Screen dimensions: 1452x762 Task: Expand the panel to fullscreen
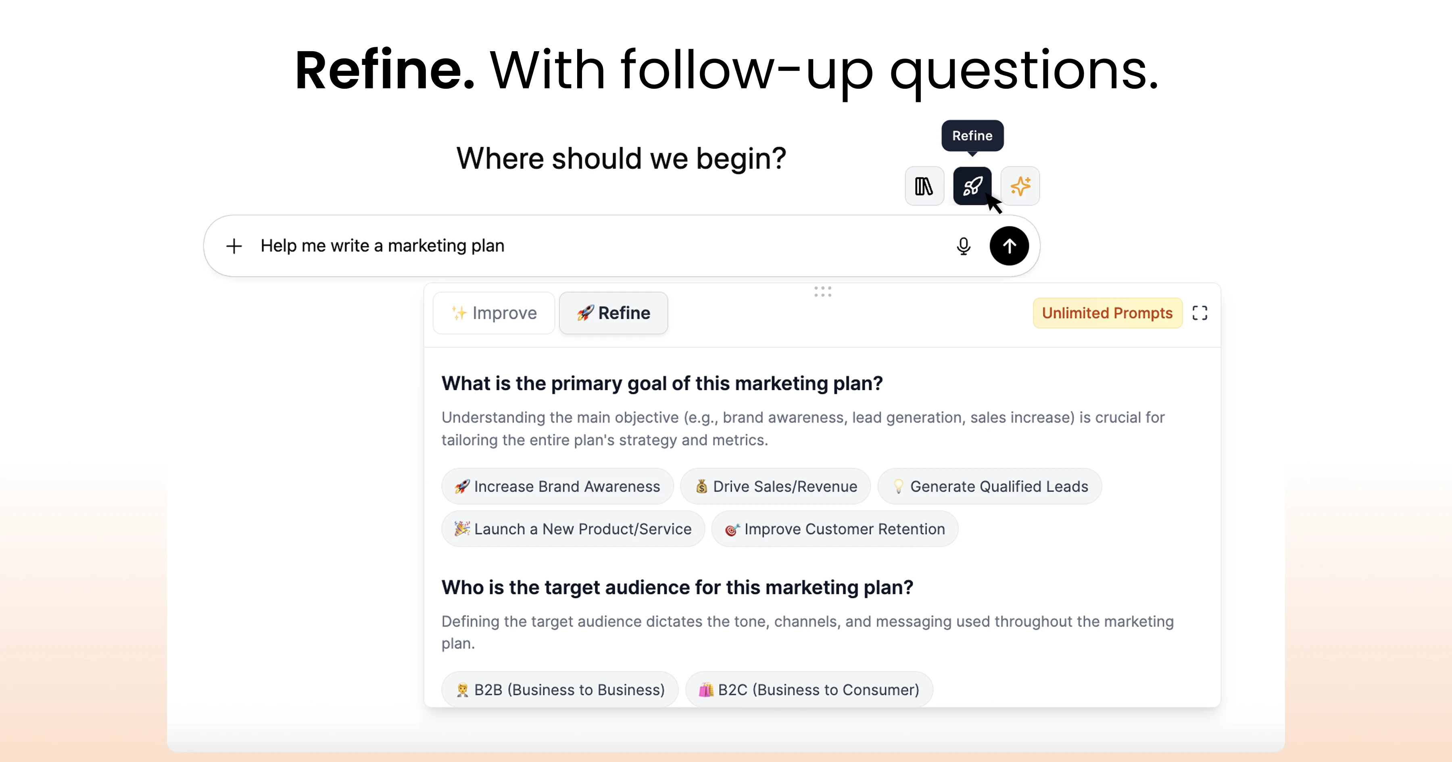(x=1200, y=313)
